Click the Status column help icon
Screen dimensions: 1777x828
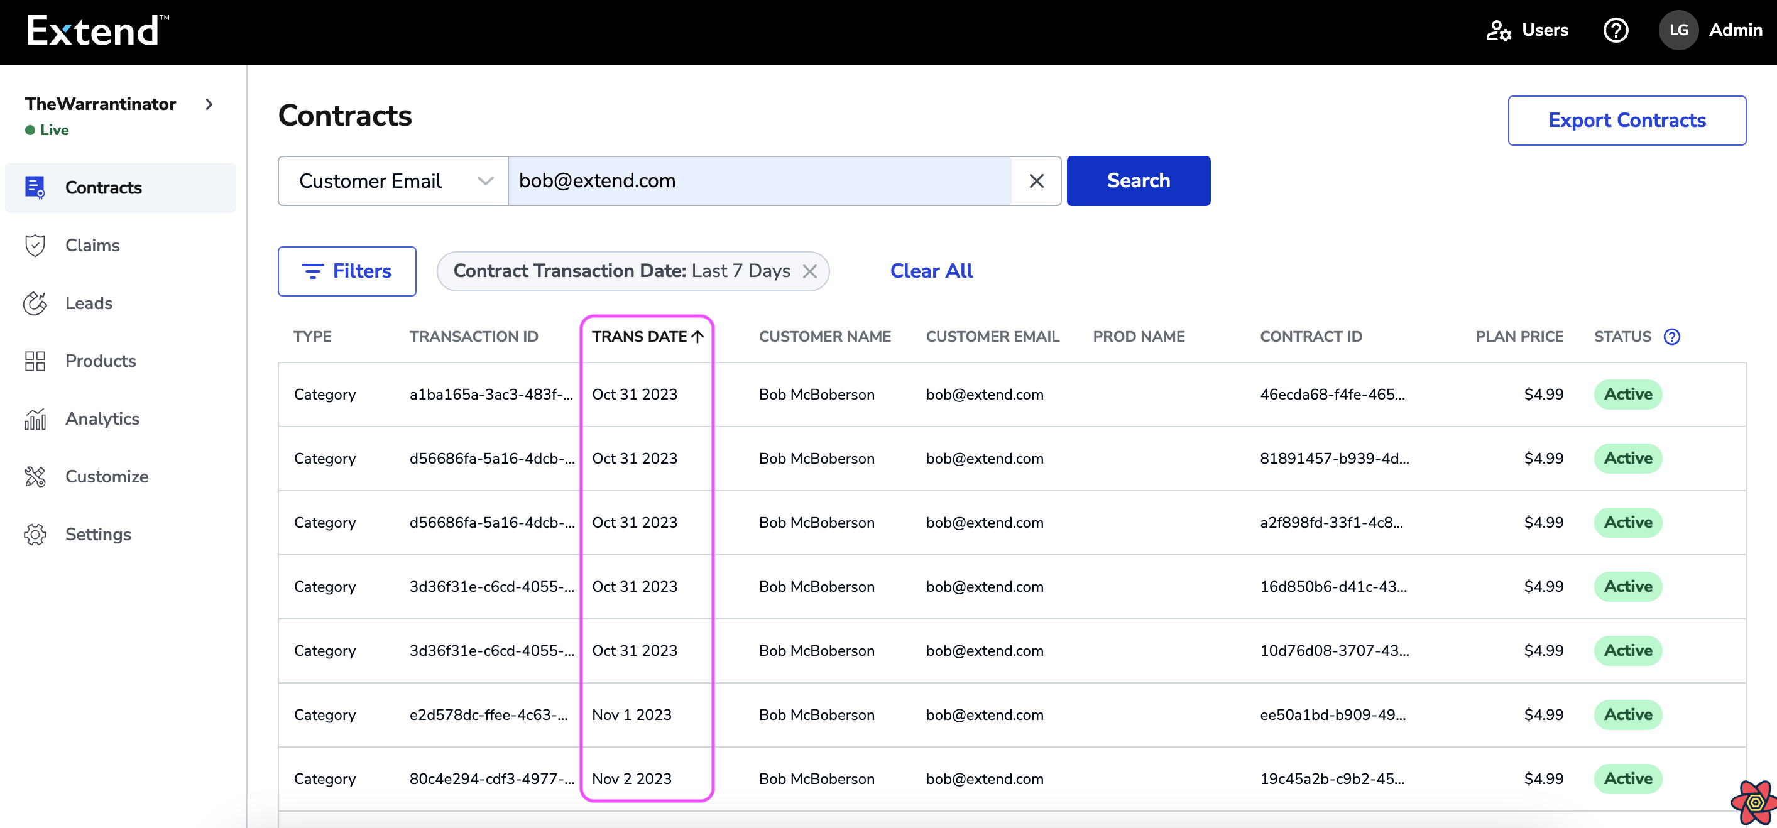[x=1671, y=337]
